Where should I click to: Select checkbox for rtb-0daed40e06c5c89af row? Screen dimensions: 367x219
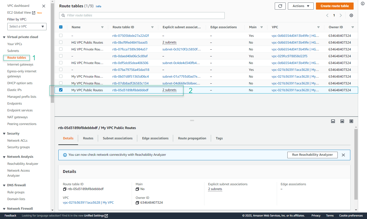61,56
